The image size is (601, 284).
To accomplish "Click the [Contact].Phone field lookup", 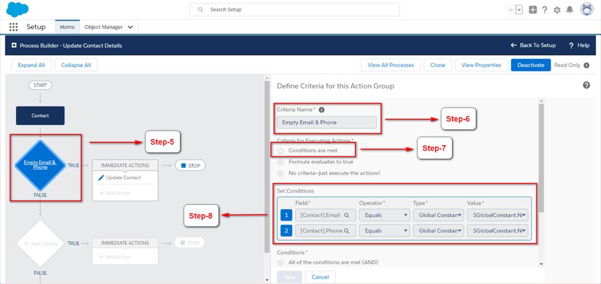I will [x=325, y=231].
